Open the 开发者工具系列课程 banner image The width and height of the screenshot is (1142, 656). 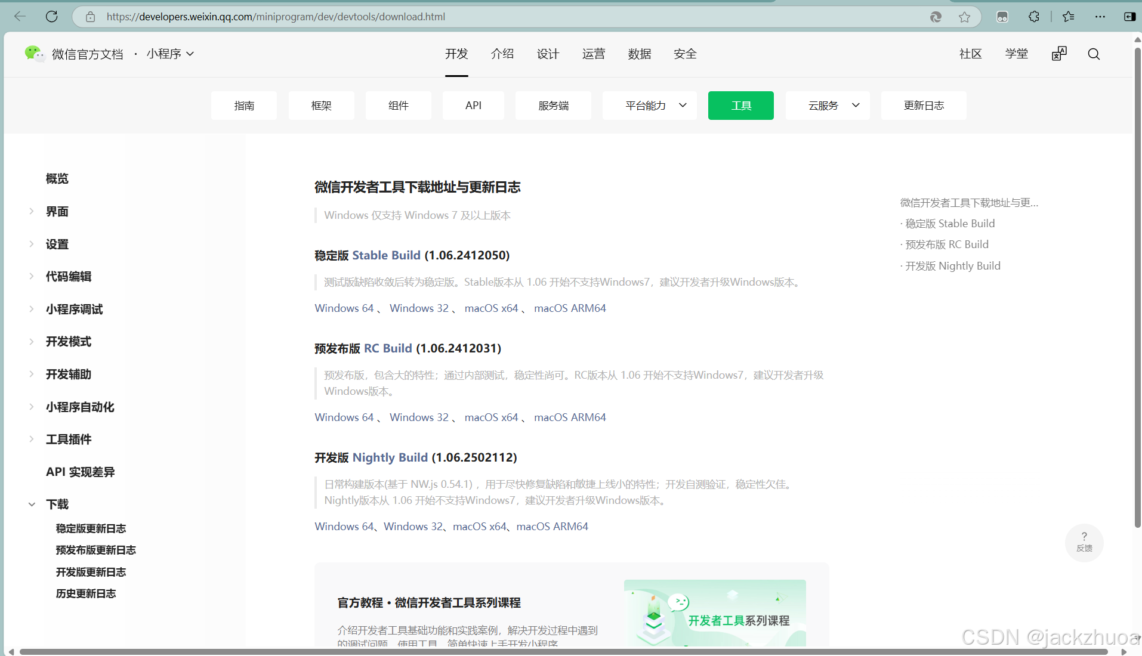715,613
